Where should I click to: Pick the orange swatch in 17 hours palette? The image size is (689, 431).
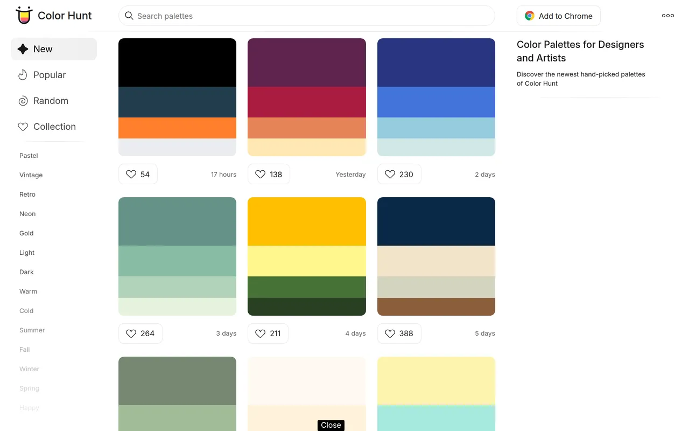[x=177, y=128]
